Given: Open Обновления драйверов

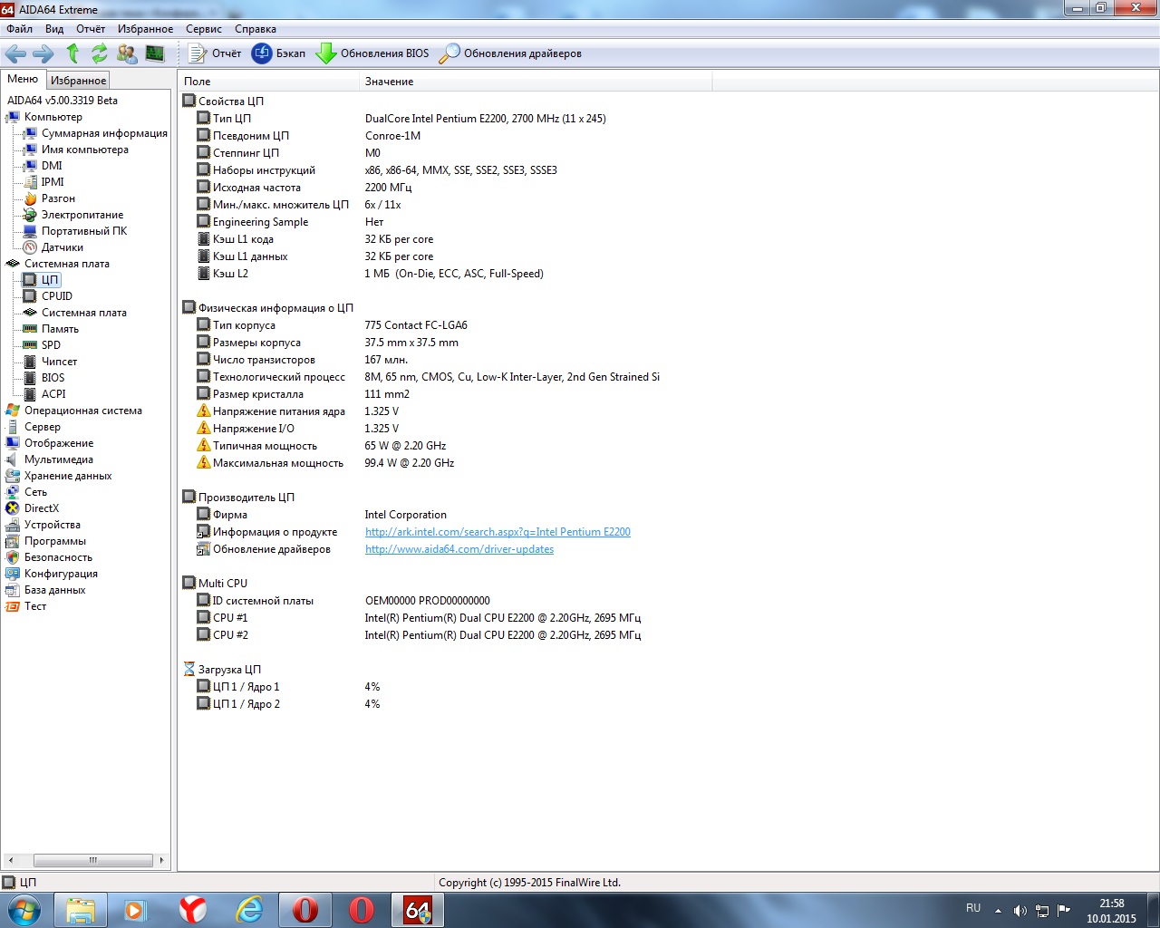Looking at the screenshot, I should coord(510,53).
